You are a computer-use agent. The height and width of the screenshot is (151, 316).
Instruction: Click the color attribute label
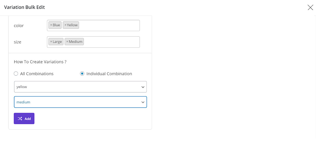click(19, 26)
